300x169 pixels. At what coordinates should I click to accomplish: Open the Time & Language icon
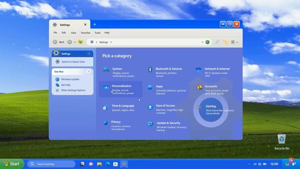105,108
